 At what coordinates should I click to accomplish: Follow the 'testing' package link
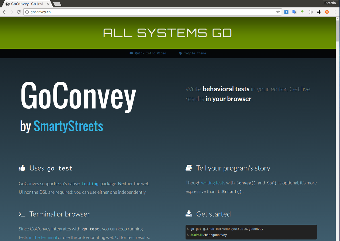[x=90, y=184]
